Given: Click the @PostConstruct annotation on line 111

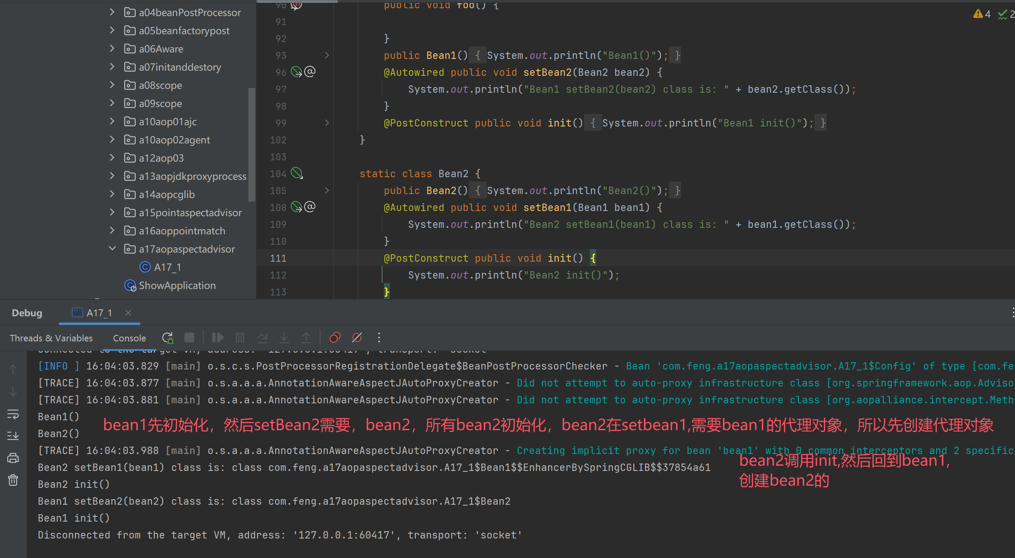Looking at the screenshot, I should click(426, 258).
